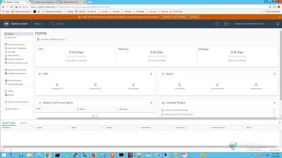282x158 pixels.
Task: Open VMware vSAN H5 Client Plugin link
Action: click(x=179, y=114)
